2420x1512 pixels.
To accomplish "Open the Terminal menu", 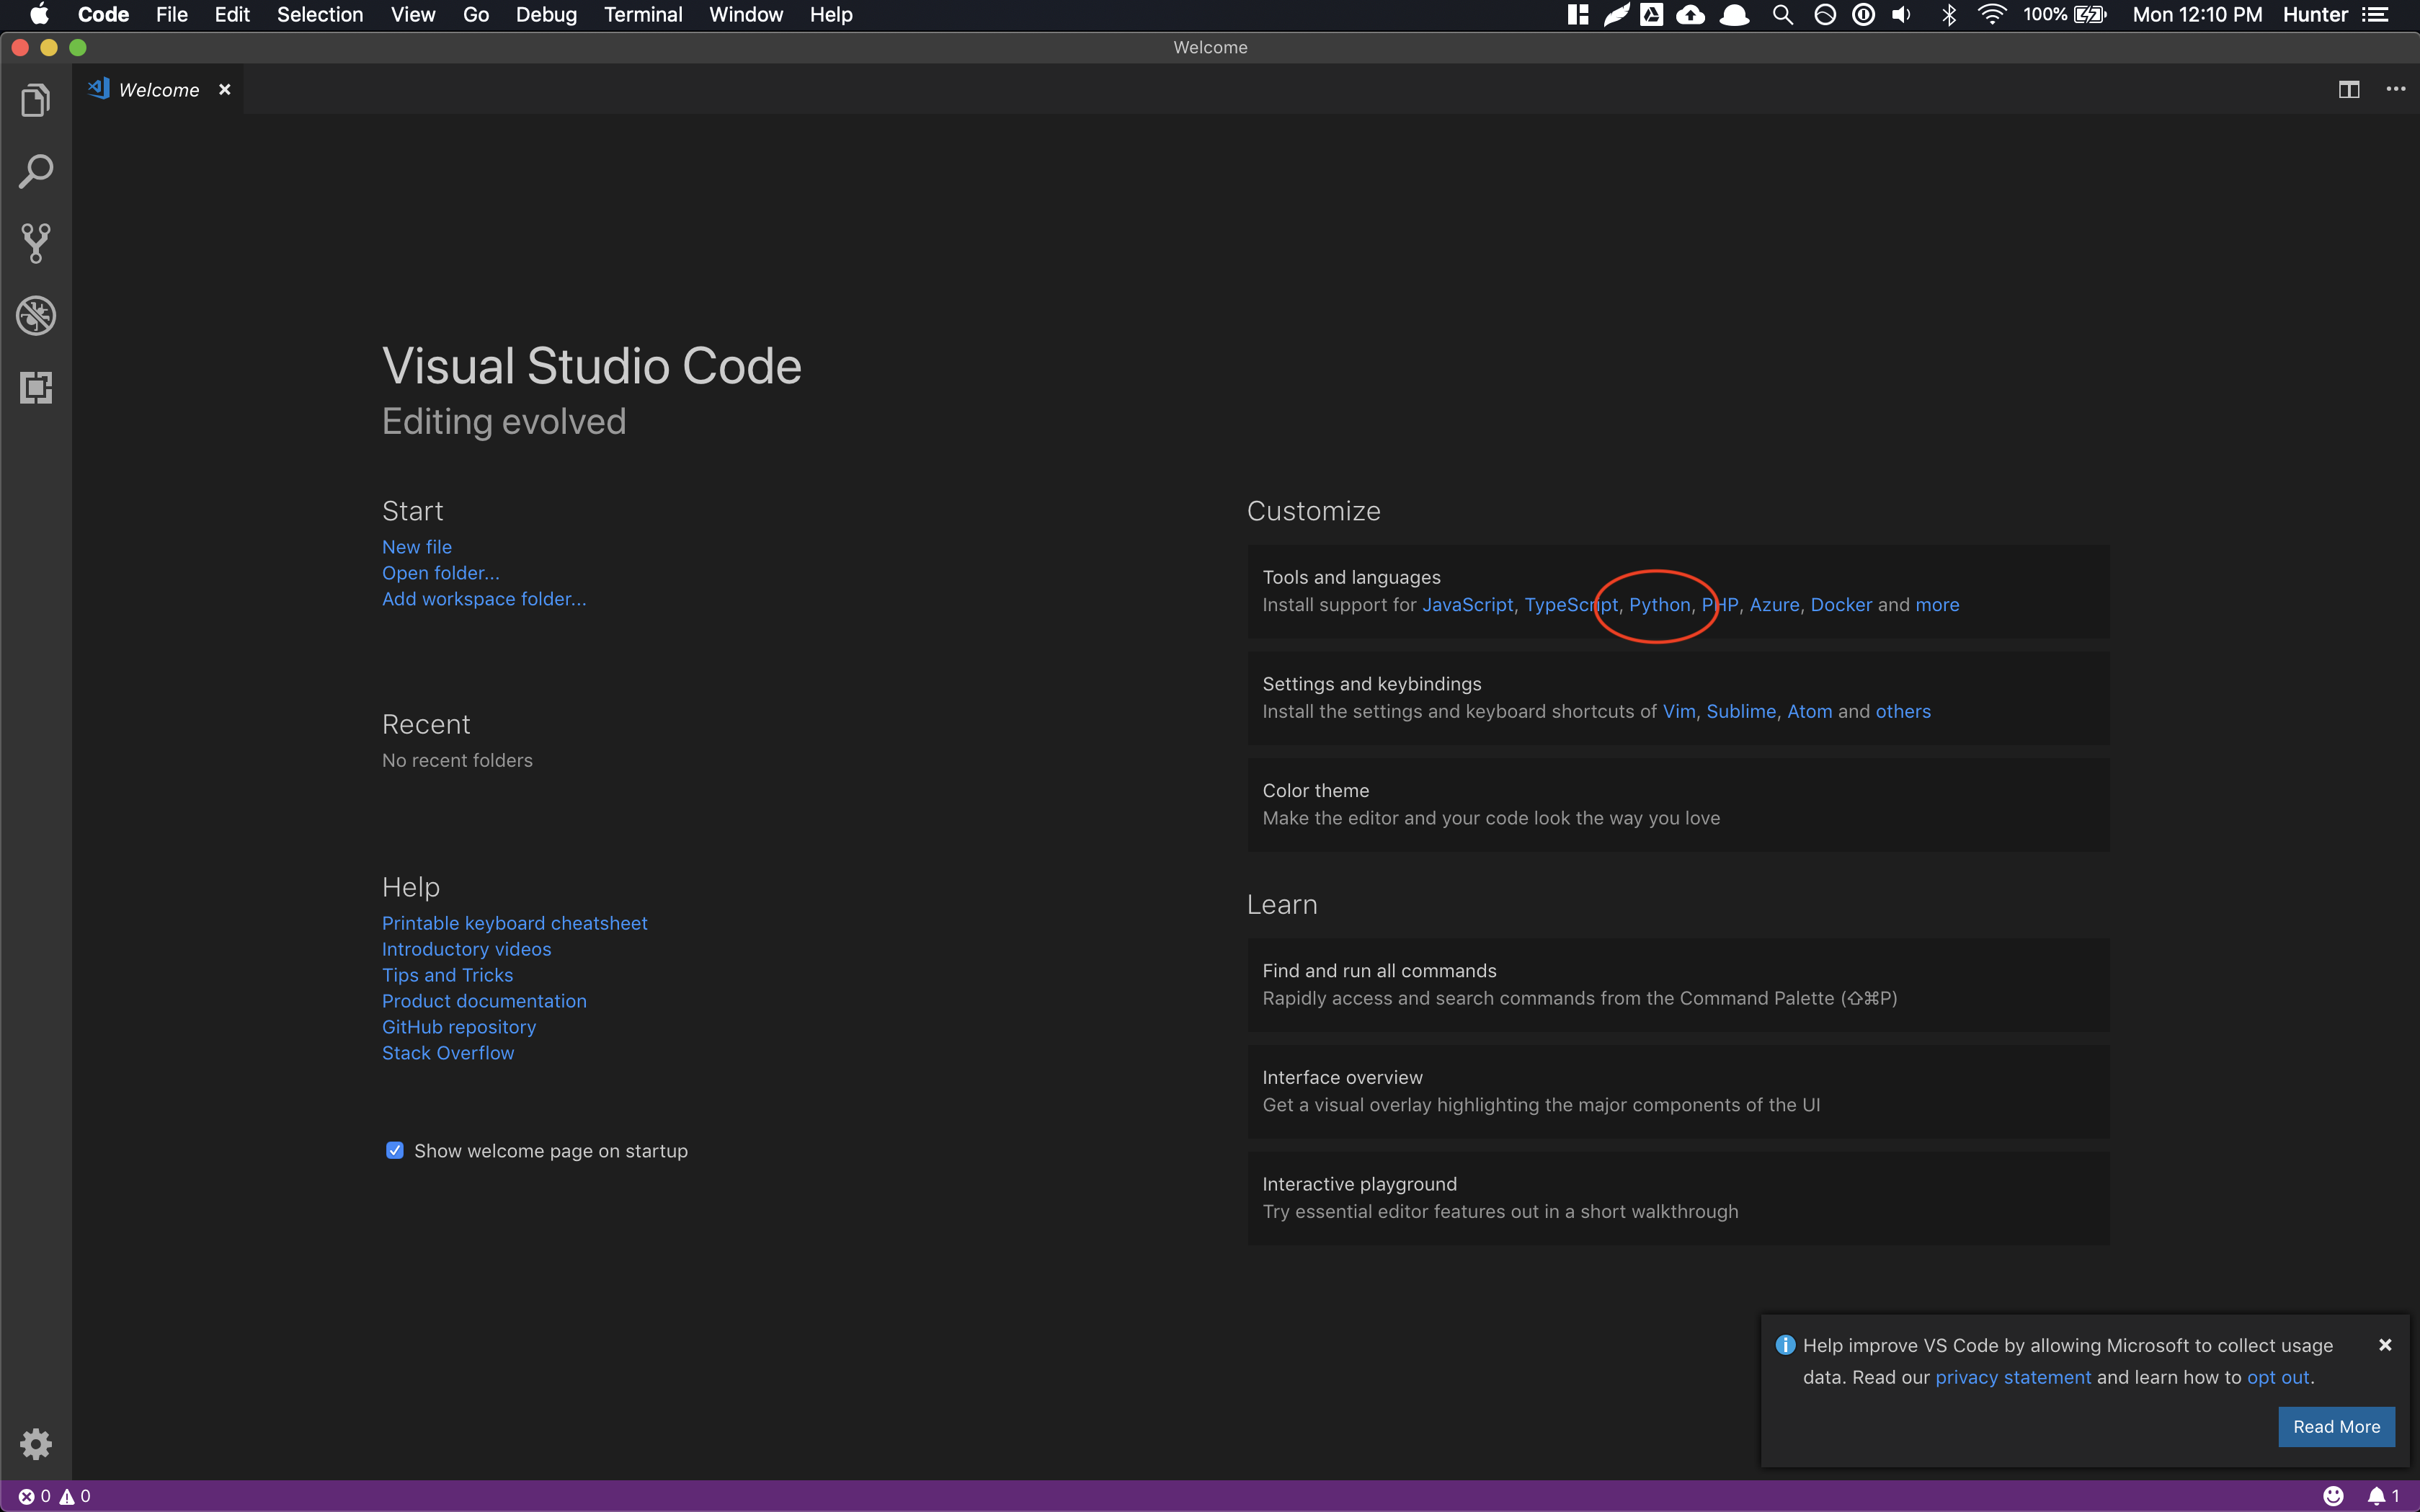I will click(643, 14).
